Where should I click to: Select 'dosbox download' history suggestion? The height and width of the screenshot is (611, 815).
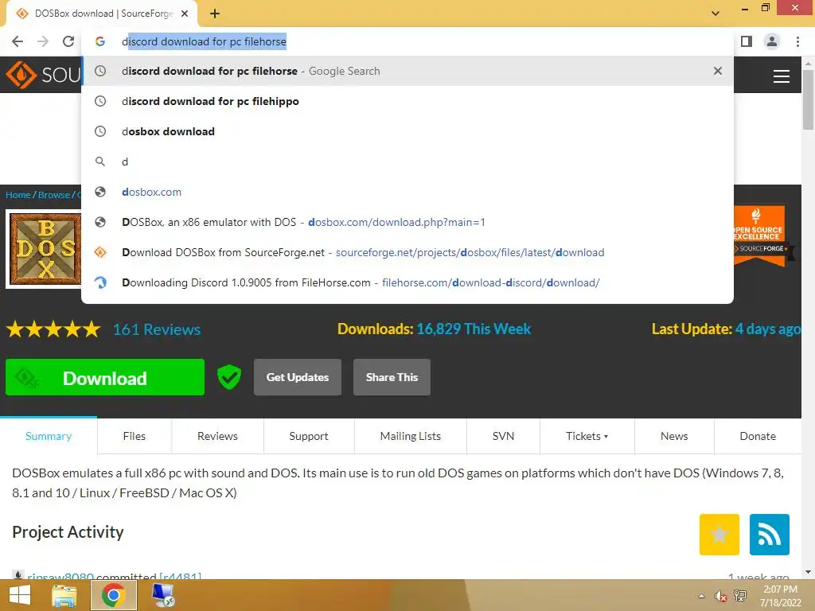pos(407,131)
